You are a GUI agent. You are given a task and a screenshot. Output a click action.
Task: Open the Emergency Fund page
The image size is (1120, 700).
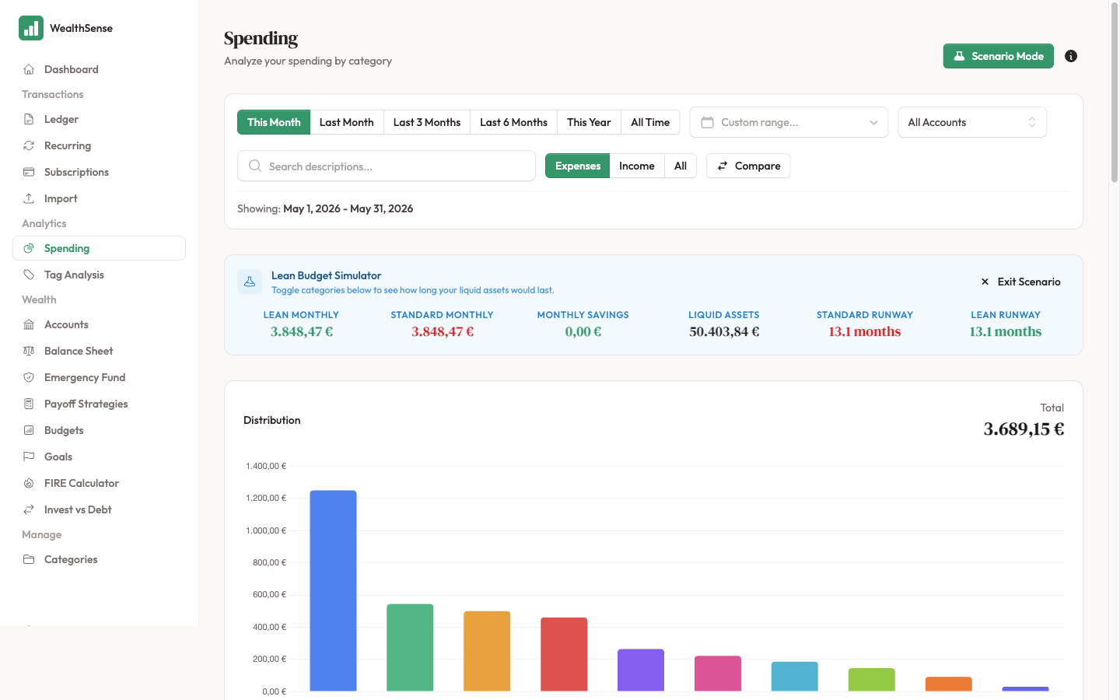(99, 377)
